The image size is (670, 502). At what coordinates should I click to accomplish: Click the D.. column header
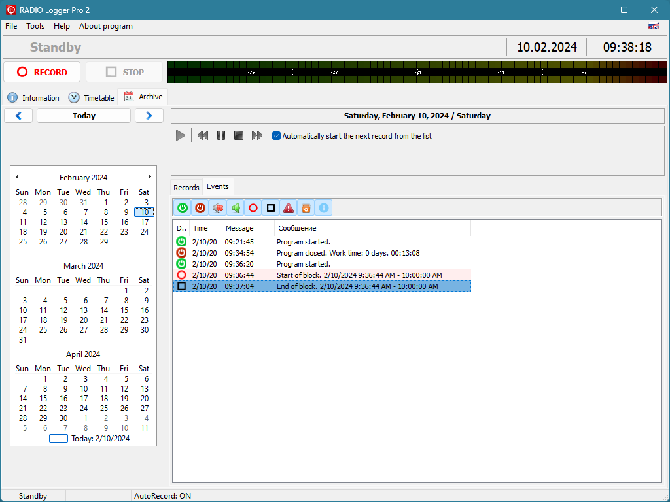[x=182, y=228]
